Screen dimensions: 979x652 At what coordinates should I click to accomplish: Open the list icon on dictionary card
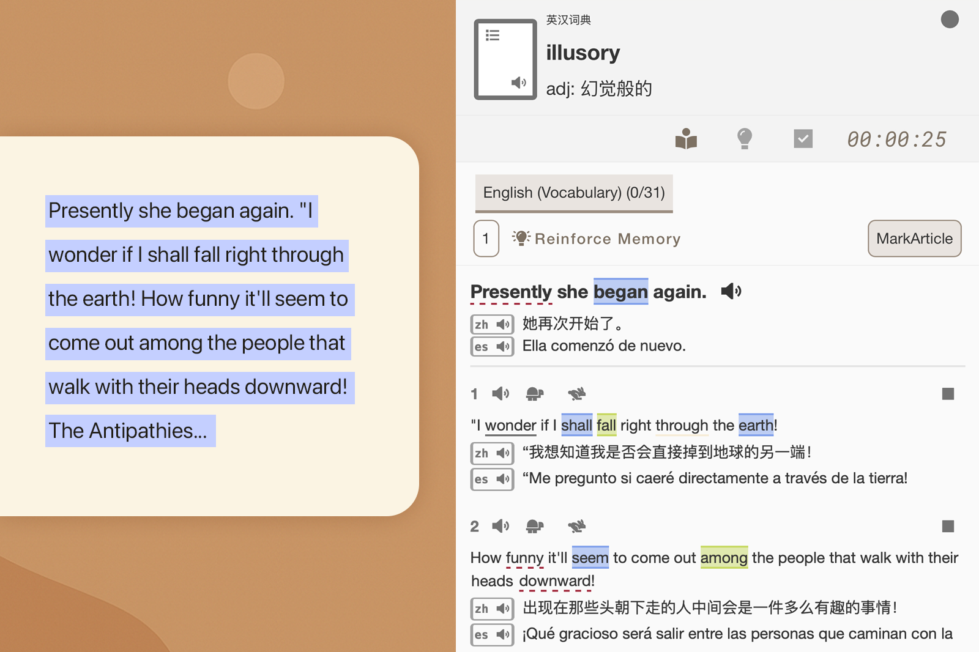point(493,35)
